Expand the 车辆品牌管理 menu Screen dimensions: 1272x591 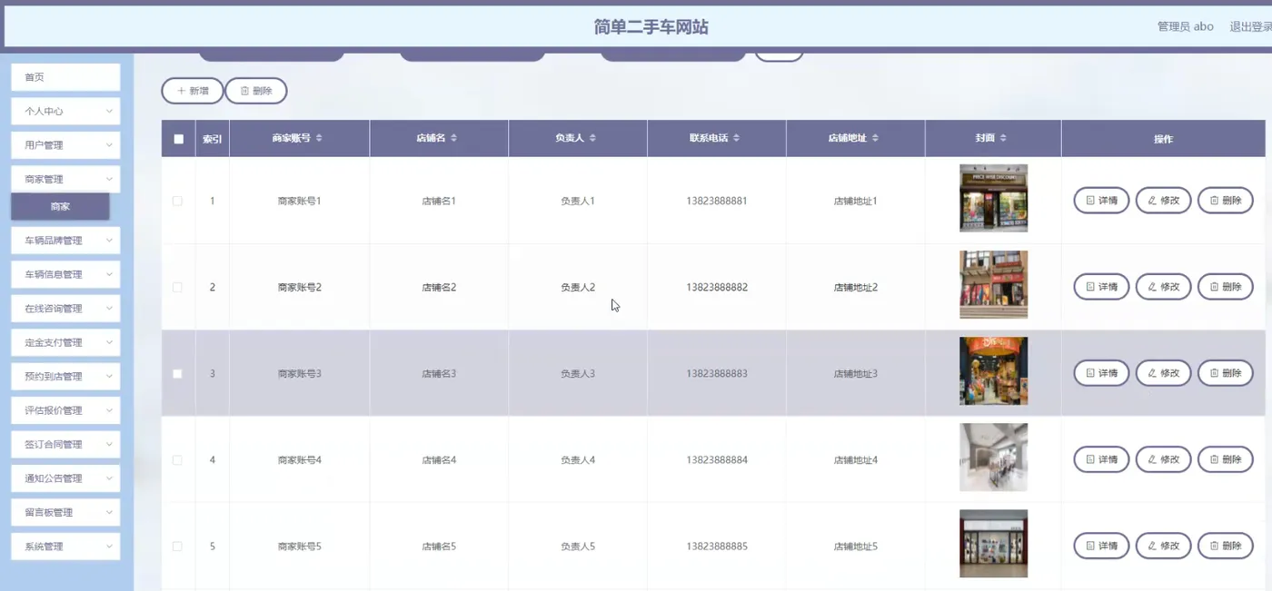65,241
